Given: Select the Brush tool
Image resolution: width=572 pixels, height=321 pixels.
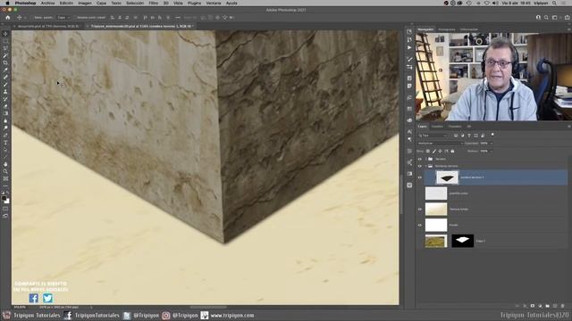Looking at the screenshot, I should coord(5,85).
